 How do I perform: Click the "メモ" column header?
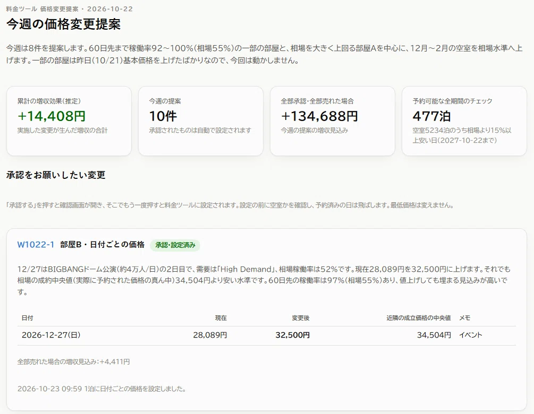point(464,318)
